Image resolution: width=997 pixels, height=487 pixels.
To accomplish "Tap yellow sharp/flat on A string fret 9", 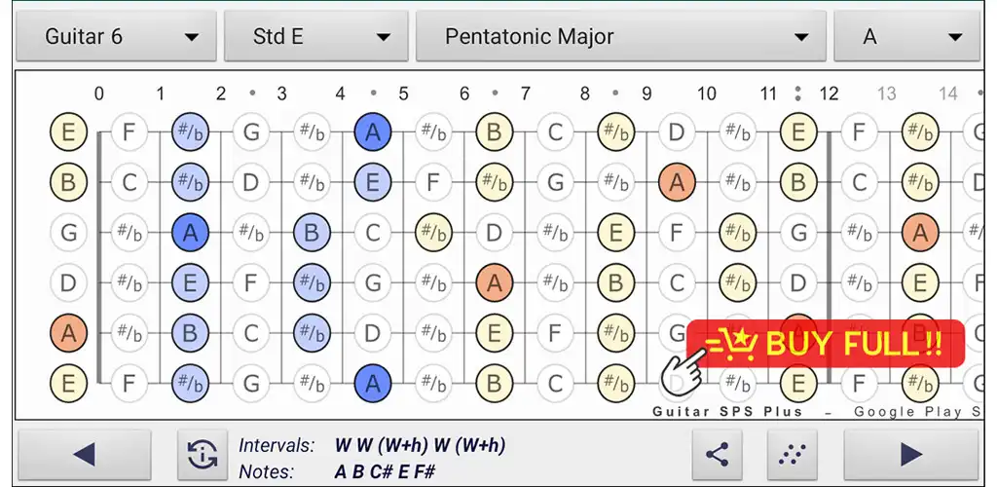I will [x=615, y=333].
